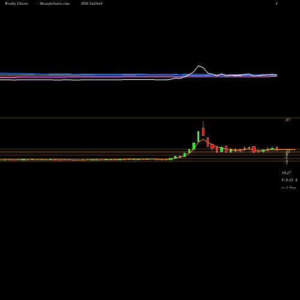Click the 'Weekly Charts' title text
The image size is (300, 300).
(x=16, y=4)
